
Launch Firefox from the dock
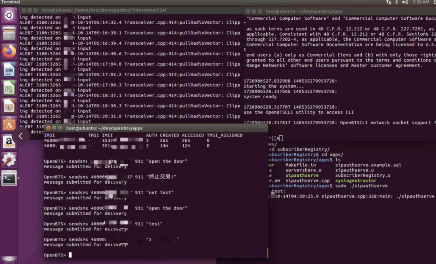coord(9,51)
